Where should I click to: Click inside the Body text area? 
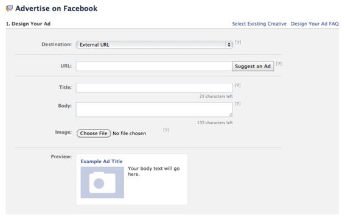tap(154, 110)
